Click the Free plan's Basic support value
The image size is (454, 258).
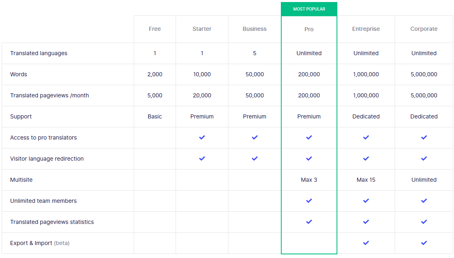(x=155, y=116)
